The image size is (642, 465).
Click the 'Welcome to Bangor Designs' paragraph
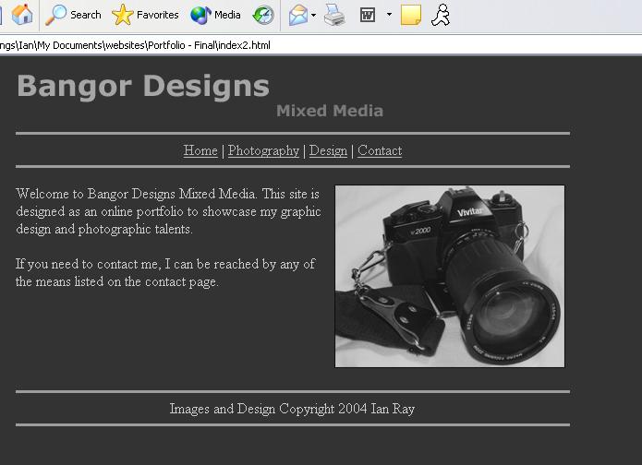click(168, 211)
